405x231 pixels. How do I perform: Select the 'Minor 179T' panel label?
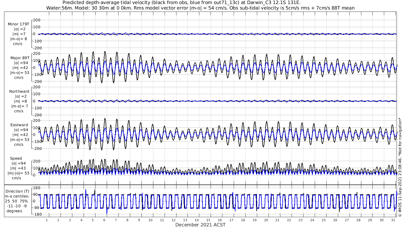point(19,24)
